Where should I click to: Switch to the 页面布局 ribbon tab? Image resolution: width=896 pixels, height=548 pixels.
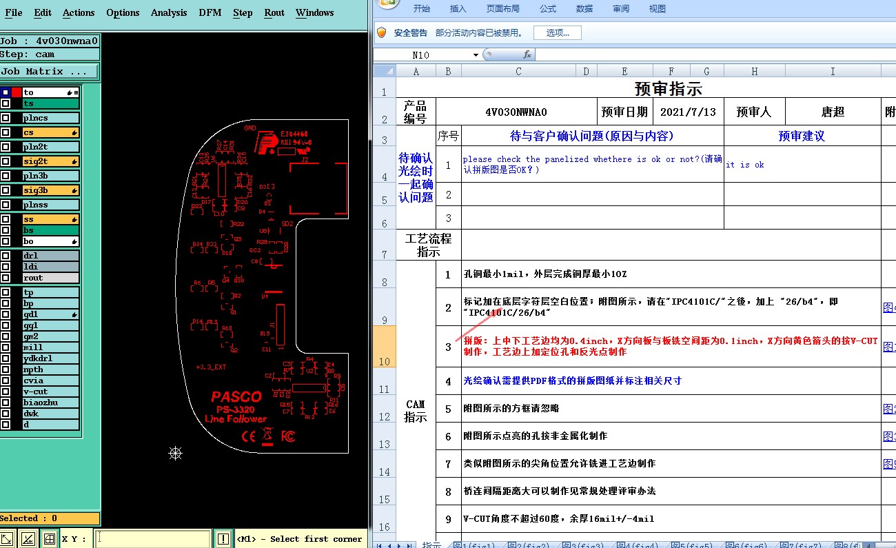[503, 9]
